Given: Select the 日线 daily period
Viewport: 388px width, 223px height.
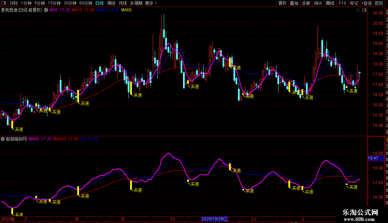Looking at the screenshot, I should [100, 3].
